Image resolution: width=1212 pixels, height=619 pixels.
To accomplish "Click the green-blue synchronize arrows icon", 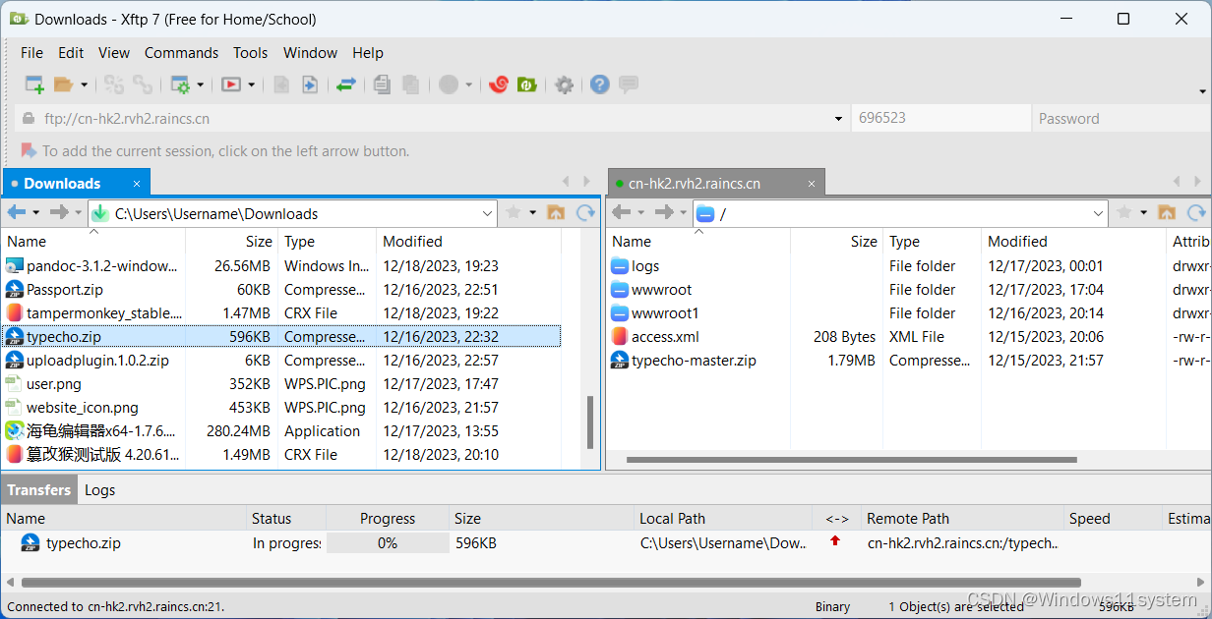I will [345, 84].
